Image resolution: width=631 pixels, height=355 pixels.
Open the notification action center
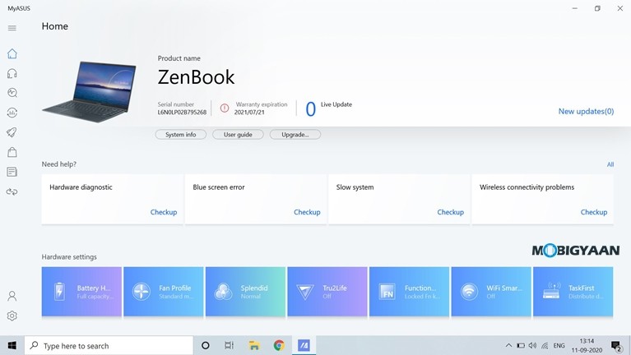[x=616, y=345]
